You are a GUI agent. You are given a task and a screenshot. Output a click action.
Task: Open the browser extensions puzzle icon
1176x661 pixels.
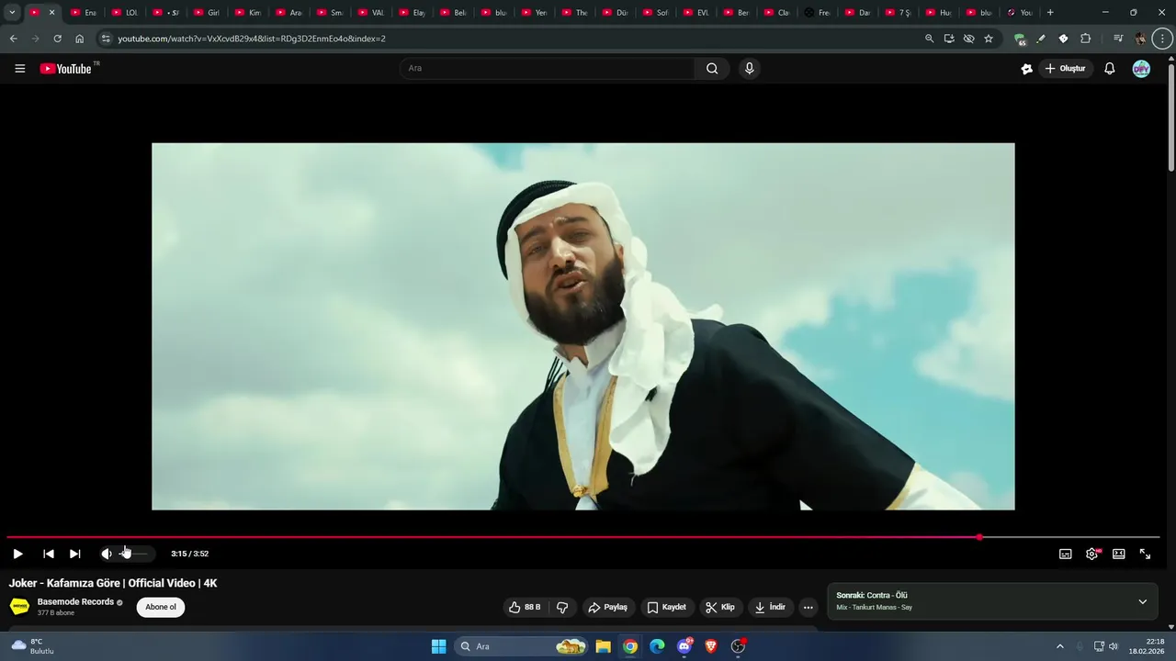[x=1086, y=39]
